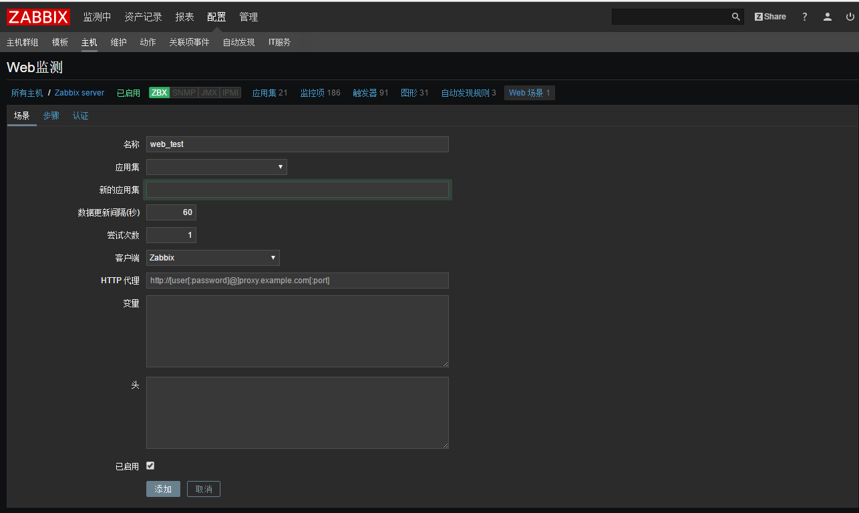
Task: Open the 管理 menu
Action: click(248, 17)
